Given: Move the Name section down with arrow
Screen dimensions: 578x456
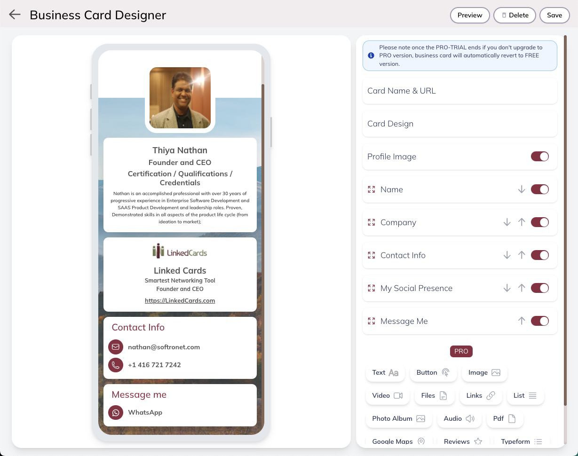Looking at the screenshot, I should click(x=521, y=189).
